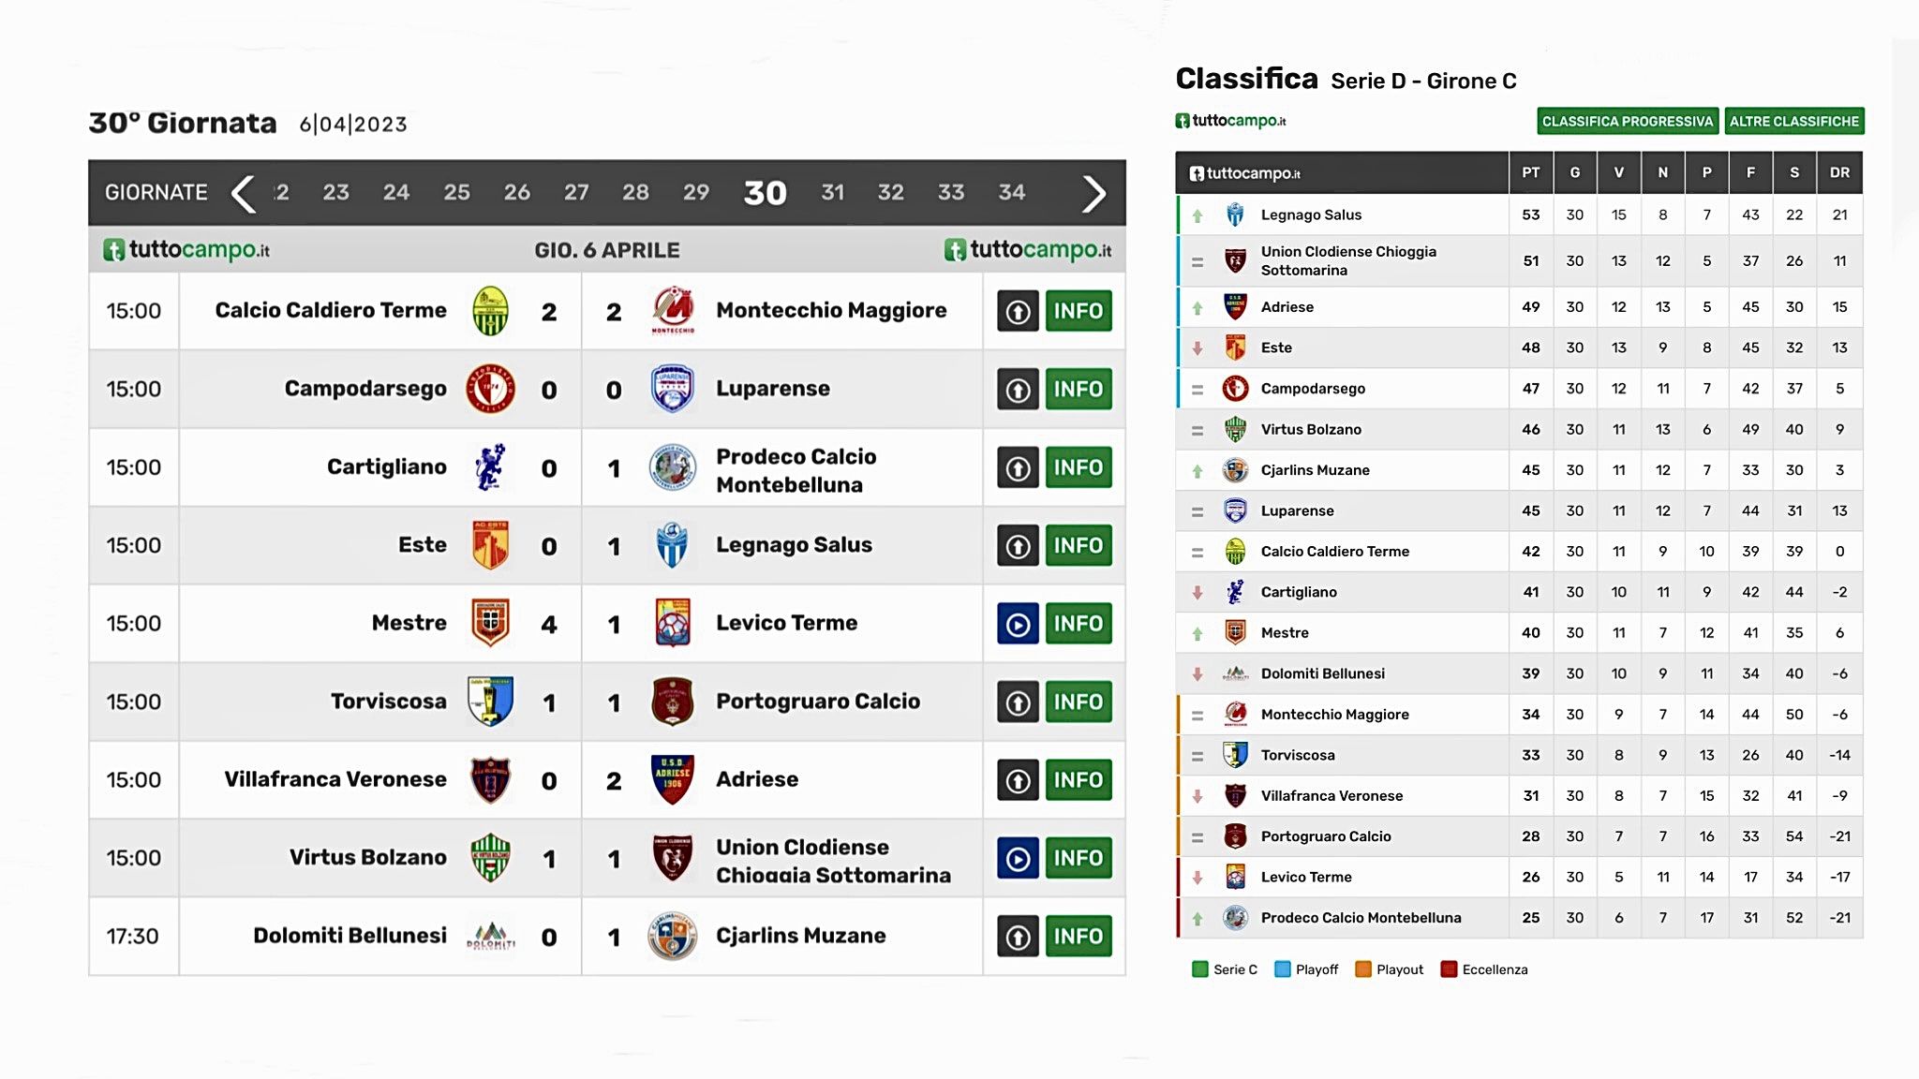Open INFO for Este vs Legnago Salus
Image resolution: width=1919 pixels, height=1079 pixels.
point(1078,545)
